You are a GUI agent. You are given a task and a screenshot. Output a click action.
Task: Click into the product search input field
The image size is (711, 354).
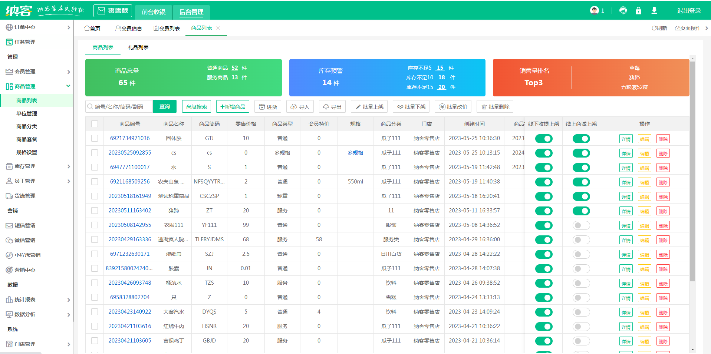tap(119, 107)
